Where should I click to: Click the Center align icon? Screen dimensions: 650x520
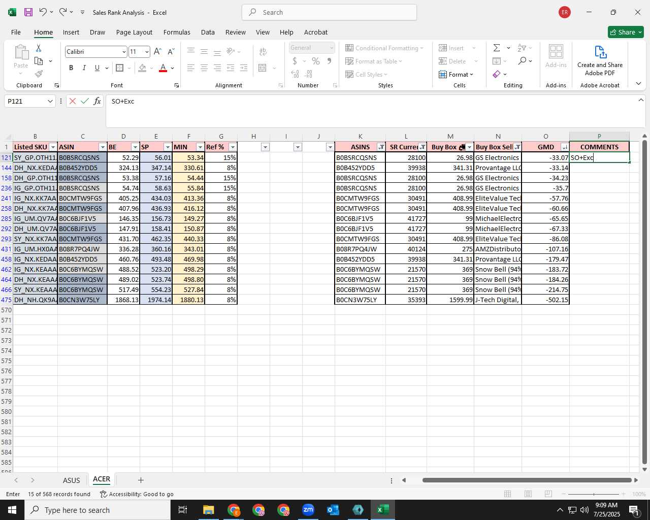(204, 68)
